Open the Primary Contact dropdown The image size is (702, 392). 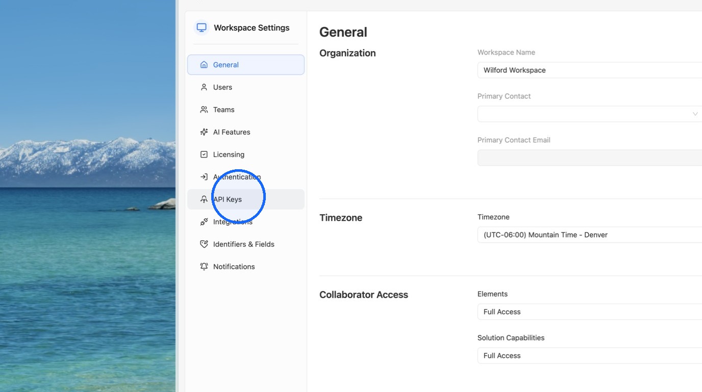click(x=590, y=114)
